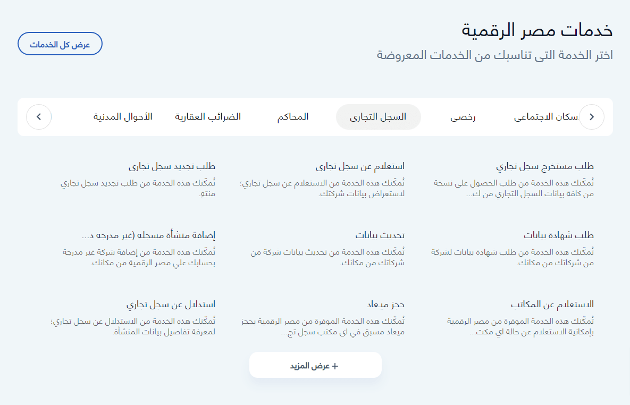The height and width of the screenshot is (405, 630).
Task: Click the عرض كل الخدمات button
Action: (x=60, y=44)
